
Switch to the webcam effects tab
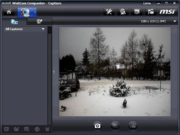(39, 21)
